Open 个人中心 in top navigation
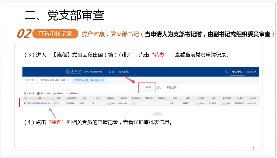Screen dimensions: 277x158 point(237,72)
